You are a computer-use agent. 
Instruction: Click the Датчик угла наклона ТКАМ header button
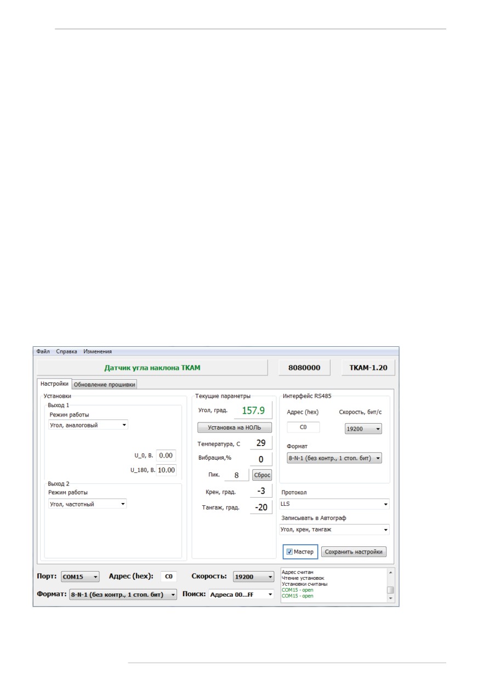[152, 368]
